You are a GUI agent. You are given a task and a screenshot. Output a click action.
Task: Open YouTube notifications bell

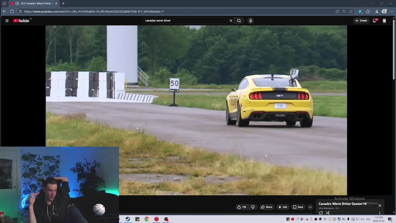(x=375, y=21)
